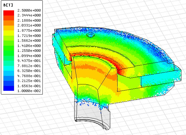Screen dimensions: 186x135
Task: Click the 1.4106e+000 legend value
Action: click(x=29, y=45)
